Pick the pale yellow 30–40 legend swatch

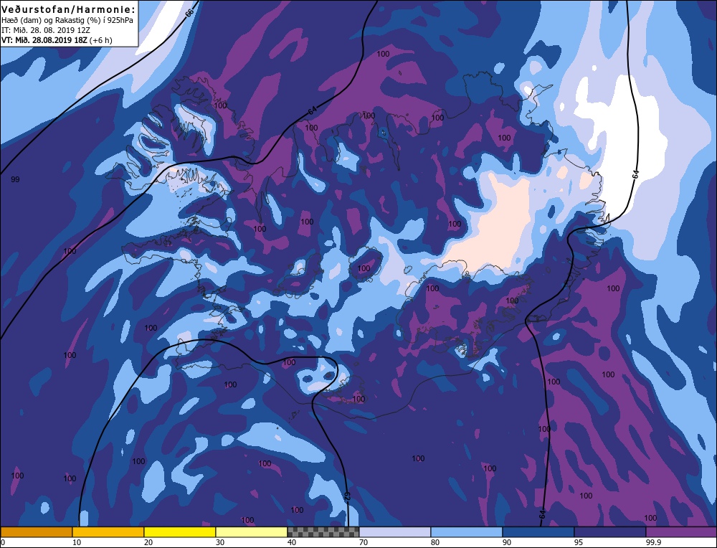click(252, 532)
